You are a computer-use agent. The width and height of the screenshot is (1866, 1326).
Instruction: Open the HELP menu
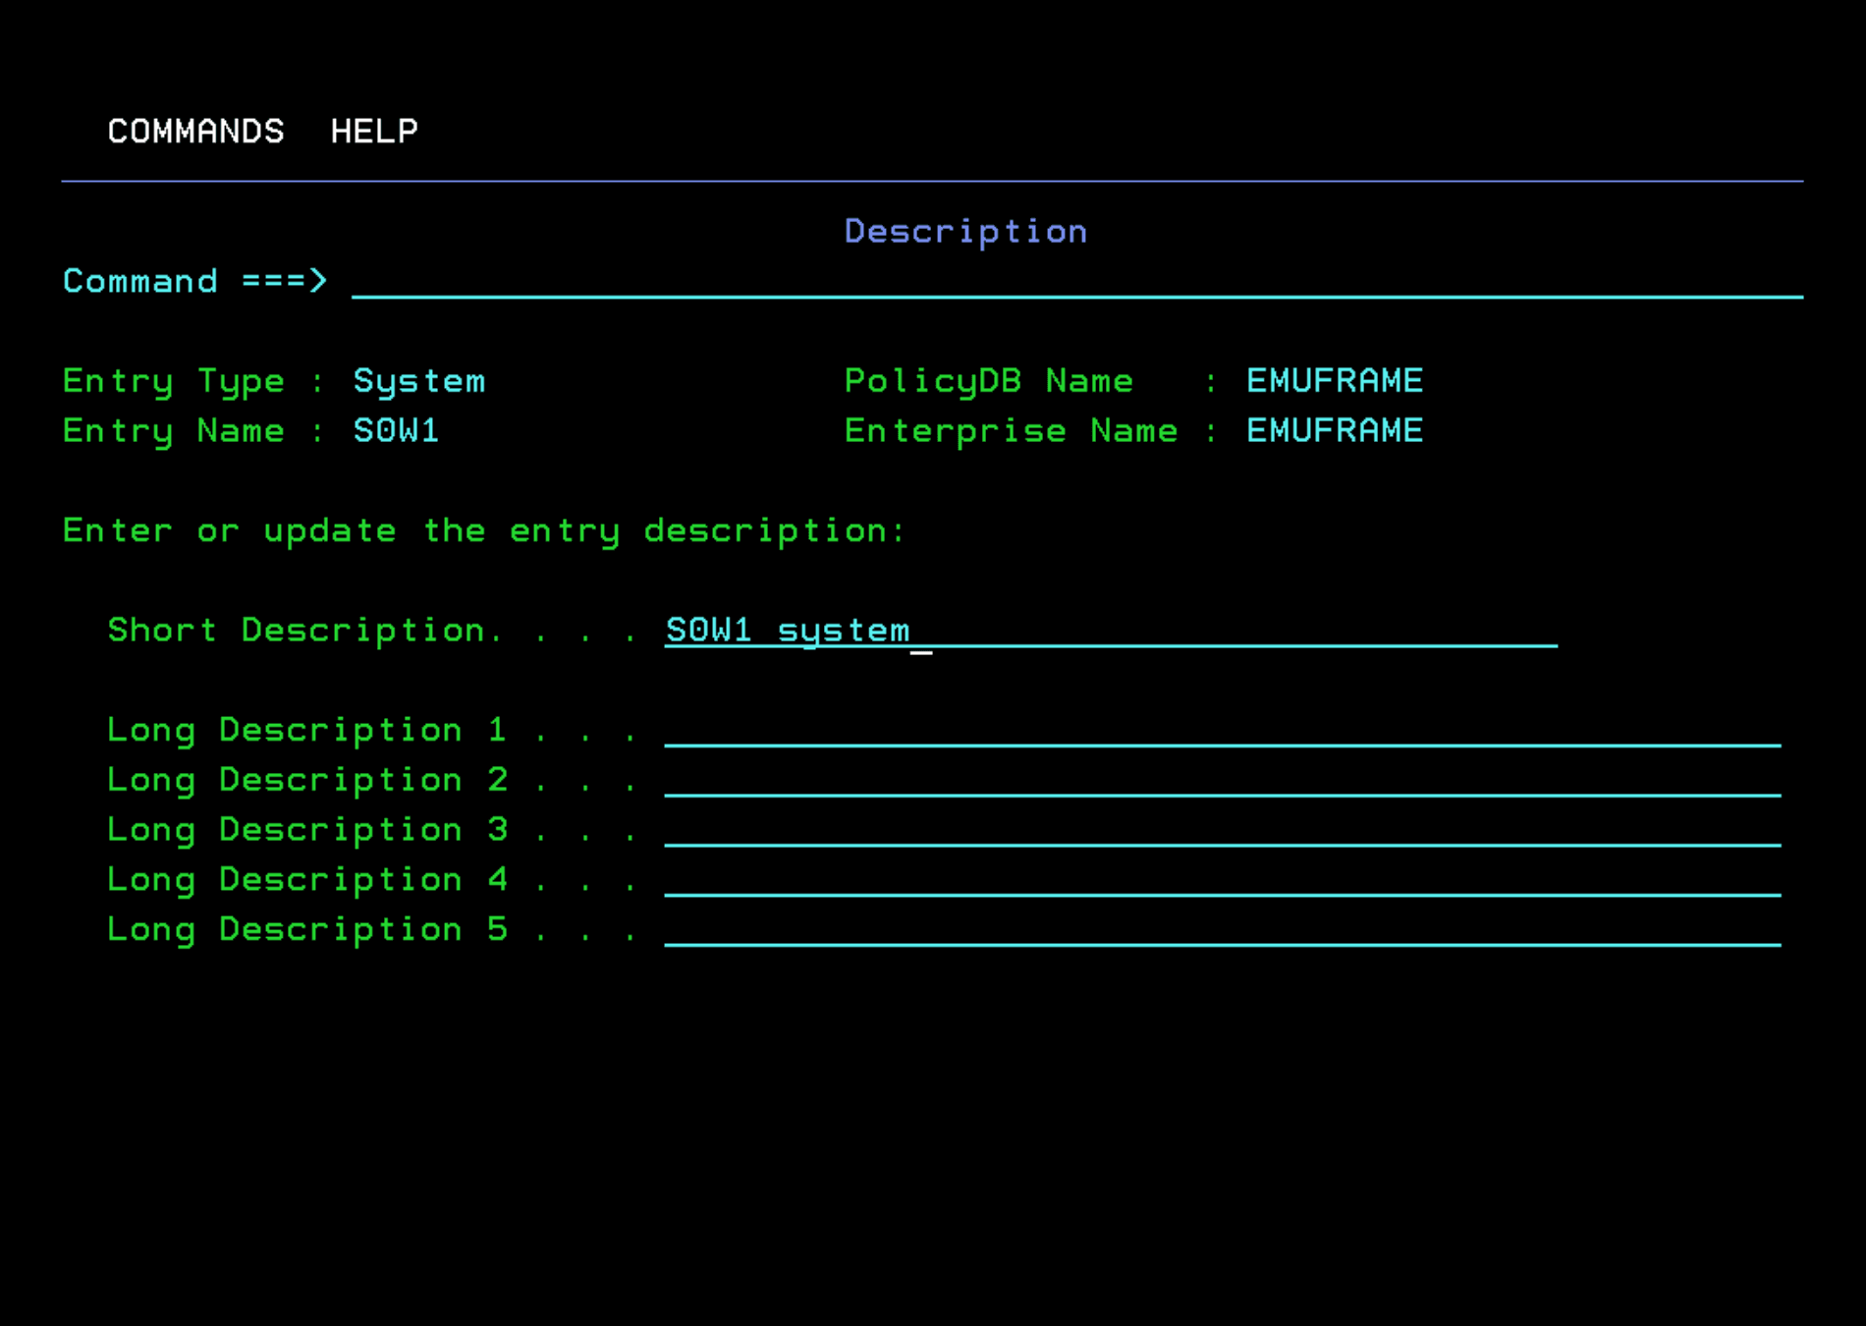click(x=374, y=131)
